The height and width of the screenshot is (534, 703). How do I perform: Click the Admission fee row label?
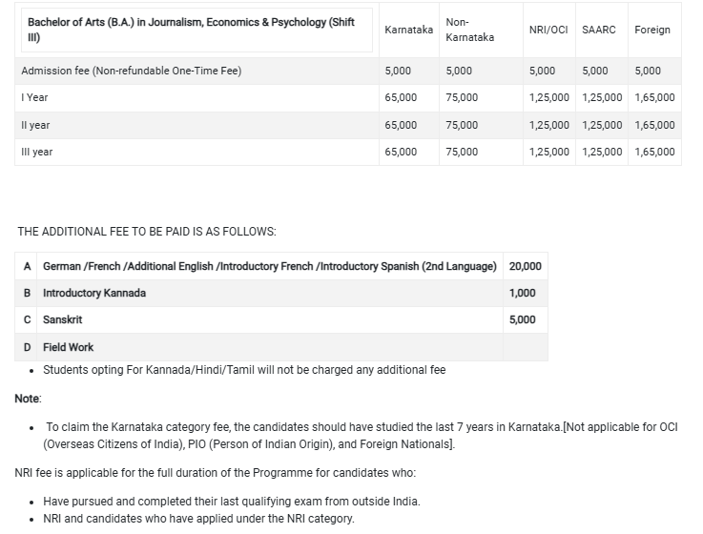coord(131,71)
